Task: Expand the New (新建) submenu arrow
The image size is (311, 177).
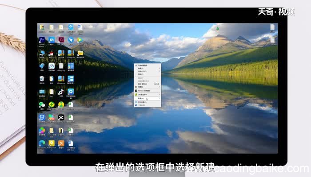Action: click(x=159, y=98)
